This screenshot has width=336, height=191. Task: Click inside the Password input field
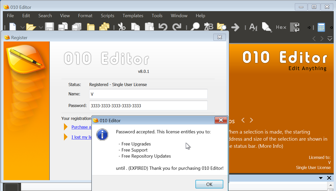pyautogui.click(x=148, y=105)
